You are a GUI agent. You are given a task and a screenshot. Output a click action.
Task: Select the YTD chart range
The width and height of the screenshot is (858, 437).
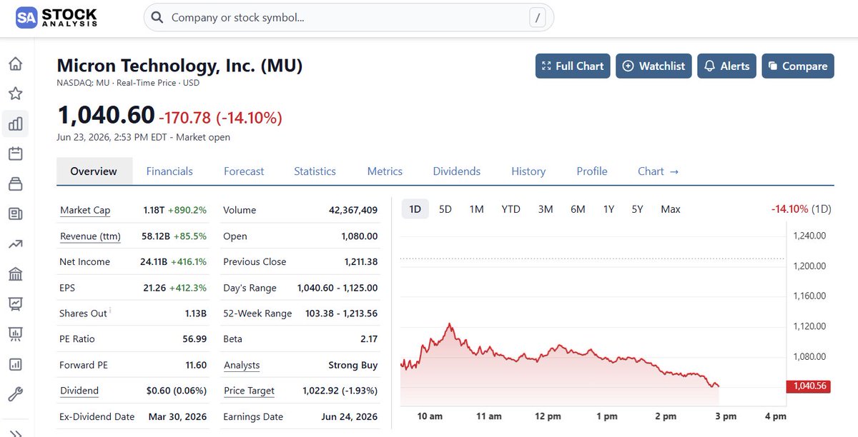(511, 209)
